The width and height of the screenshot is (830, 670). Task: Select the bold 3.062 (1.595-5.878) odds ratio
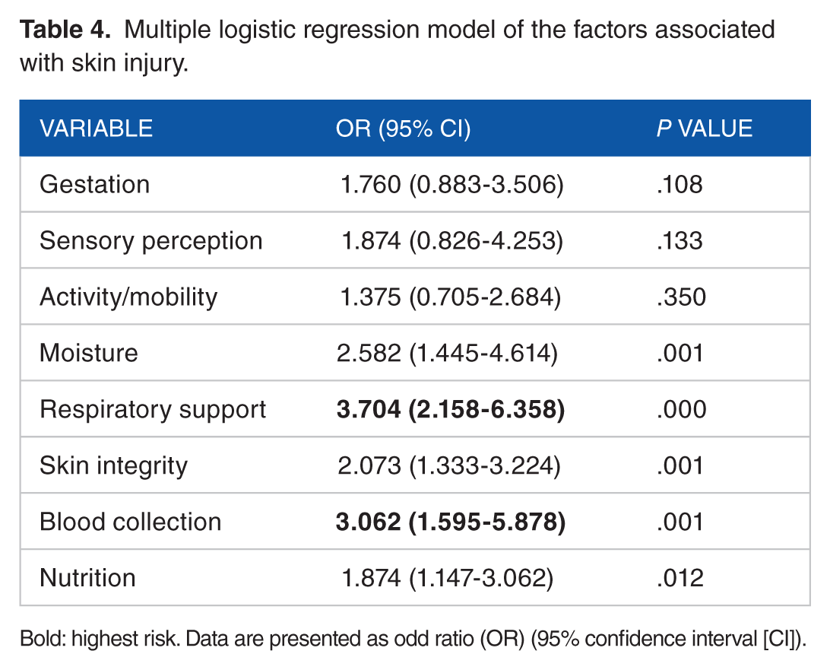click(451, 522)
